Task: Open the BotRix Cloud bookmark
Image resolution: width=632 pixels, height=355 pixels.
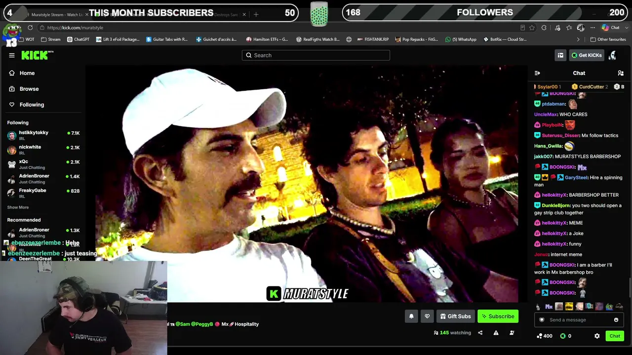Action: (505, 39)
